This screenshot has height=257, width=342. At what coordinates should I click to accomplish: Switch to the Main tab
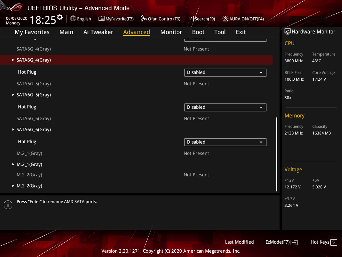coord(66,32)
